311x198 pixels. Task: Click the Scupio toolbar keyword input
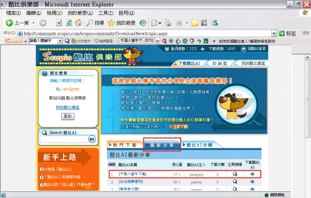[x=43, y=41]
